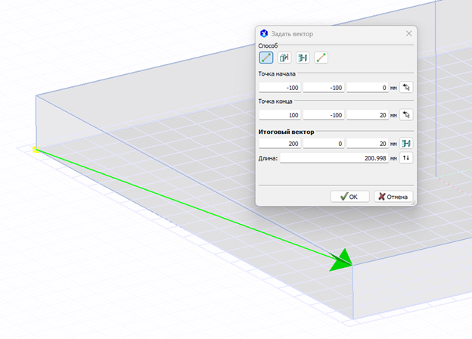Click the end point Z field showing 20
This screenshot has width=472, height=339.
coord(368,115)
